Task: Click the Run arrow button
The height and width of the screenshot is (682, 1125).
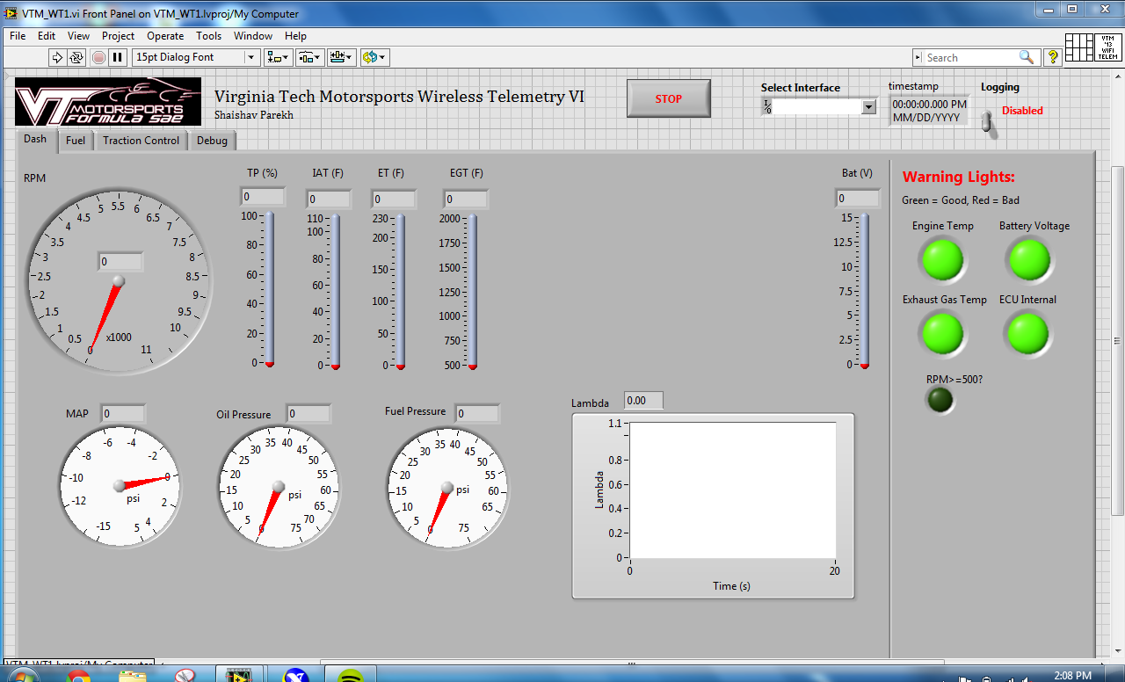Action: click(x=57, y=57)
